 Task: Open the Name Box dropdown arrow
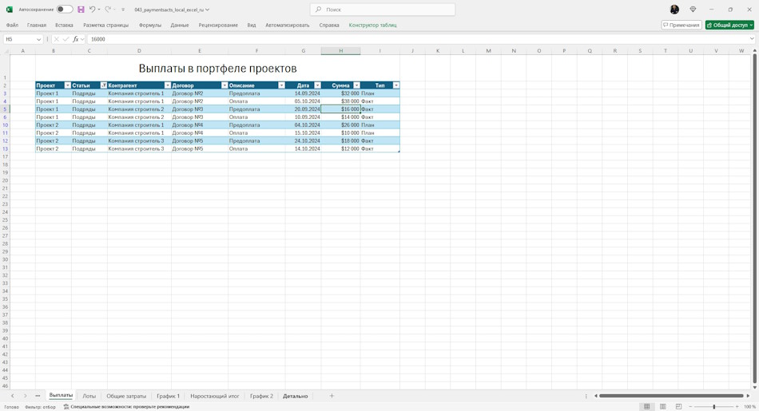click(x=38, y=39)
